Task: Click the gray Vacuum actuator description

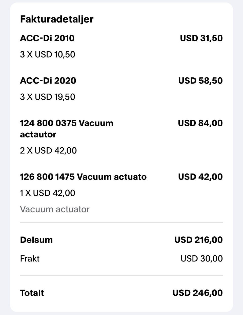Action: click(x=55, y=209)
